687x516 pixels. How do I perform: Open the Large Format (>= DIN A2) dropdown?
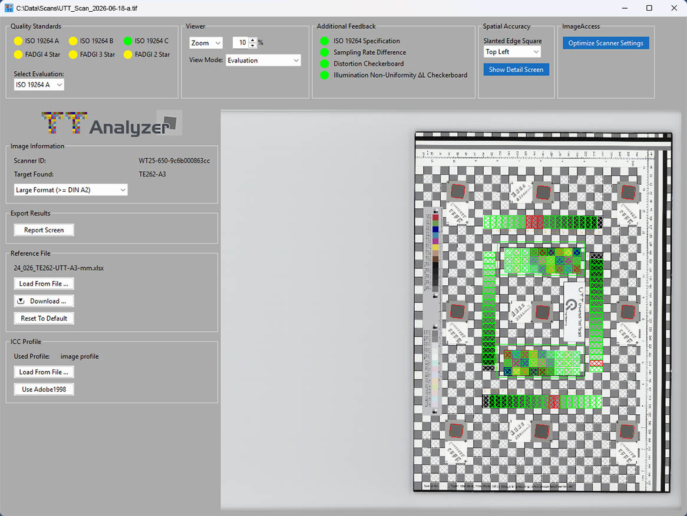click(71, 190)
